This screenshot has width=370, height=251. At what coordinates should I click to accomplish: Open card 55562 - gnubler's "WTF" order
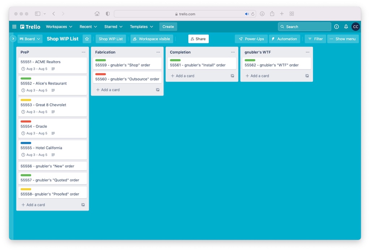coord(276,63)
